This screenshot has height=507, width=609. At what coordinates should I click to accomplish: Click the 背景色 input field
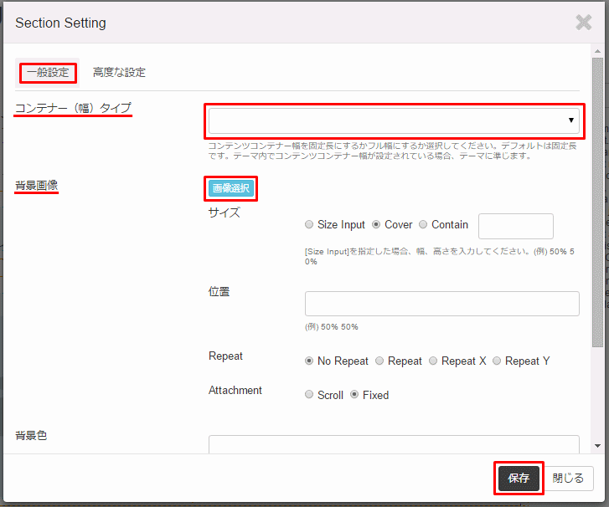pyautogui.click(x=394, y=444)
